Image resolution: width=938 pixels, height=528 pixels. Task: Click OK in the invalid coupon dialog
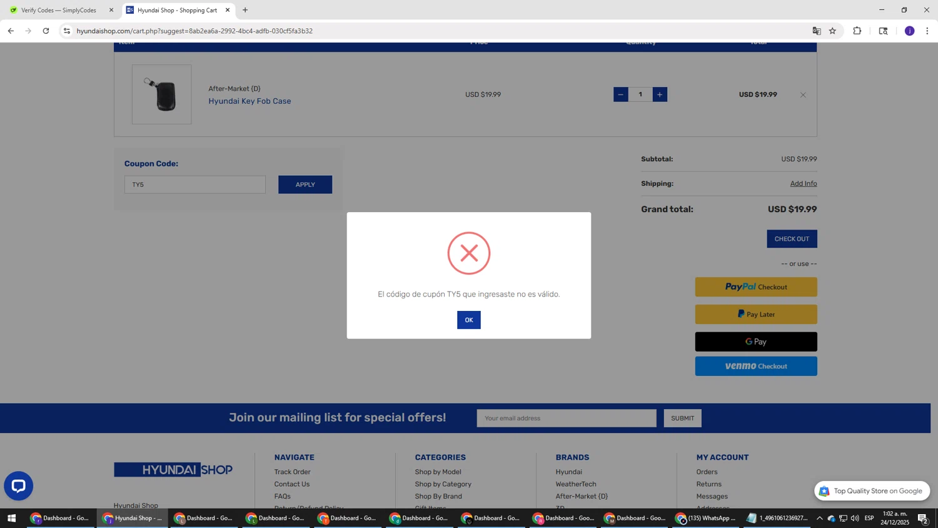click(x=468, y=320)
